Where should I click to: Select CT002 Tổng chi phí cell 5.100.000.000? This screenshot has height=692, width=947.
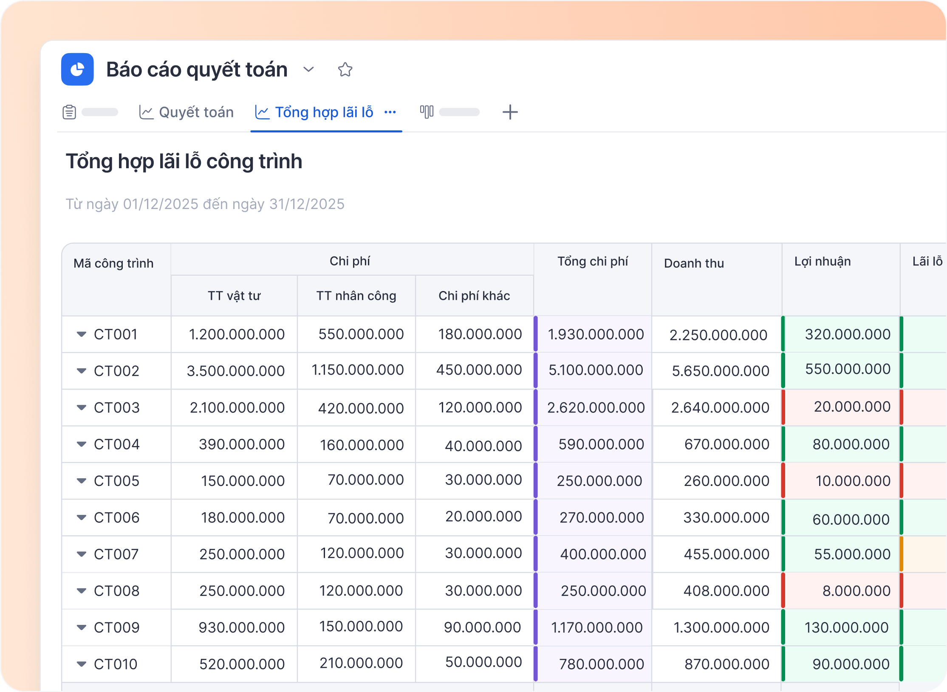[596, 370]
